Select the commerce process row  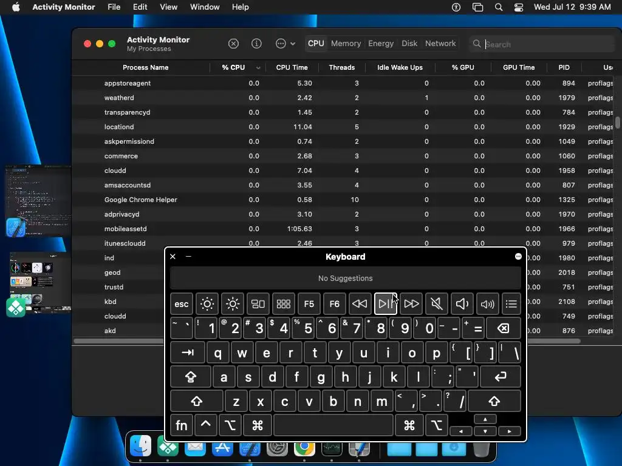(343, 156)
